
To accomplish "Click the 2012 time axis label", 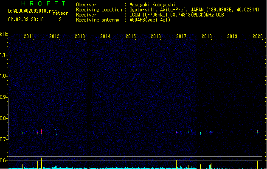I will 54,36.
